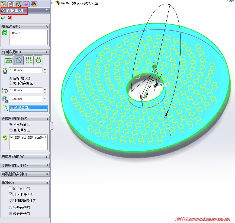Screen dimensions: 235x223
Task: Switch to the PropertyManager tab
Action: click(11, 4)
